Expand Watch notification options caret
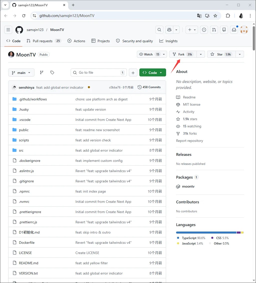 [164, 54]
